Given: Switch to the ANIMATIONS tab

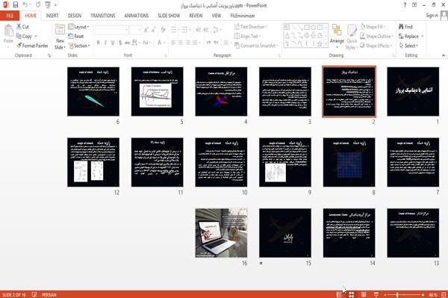Looking at the screenshot, I should pyautogui.click(x=137, y=16).
